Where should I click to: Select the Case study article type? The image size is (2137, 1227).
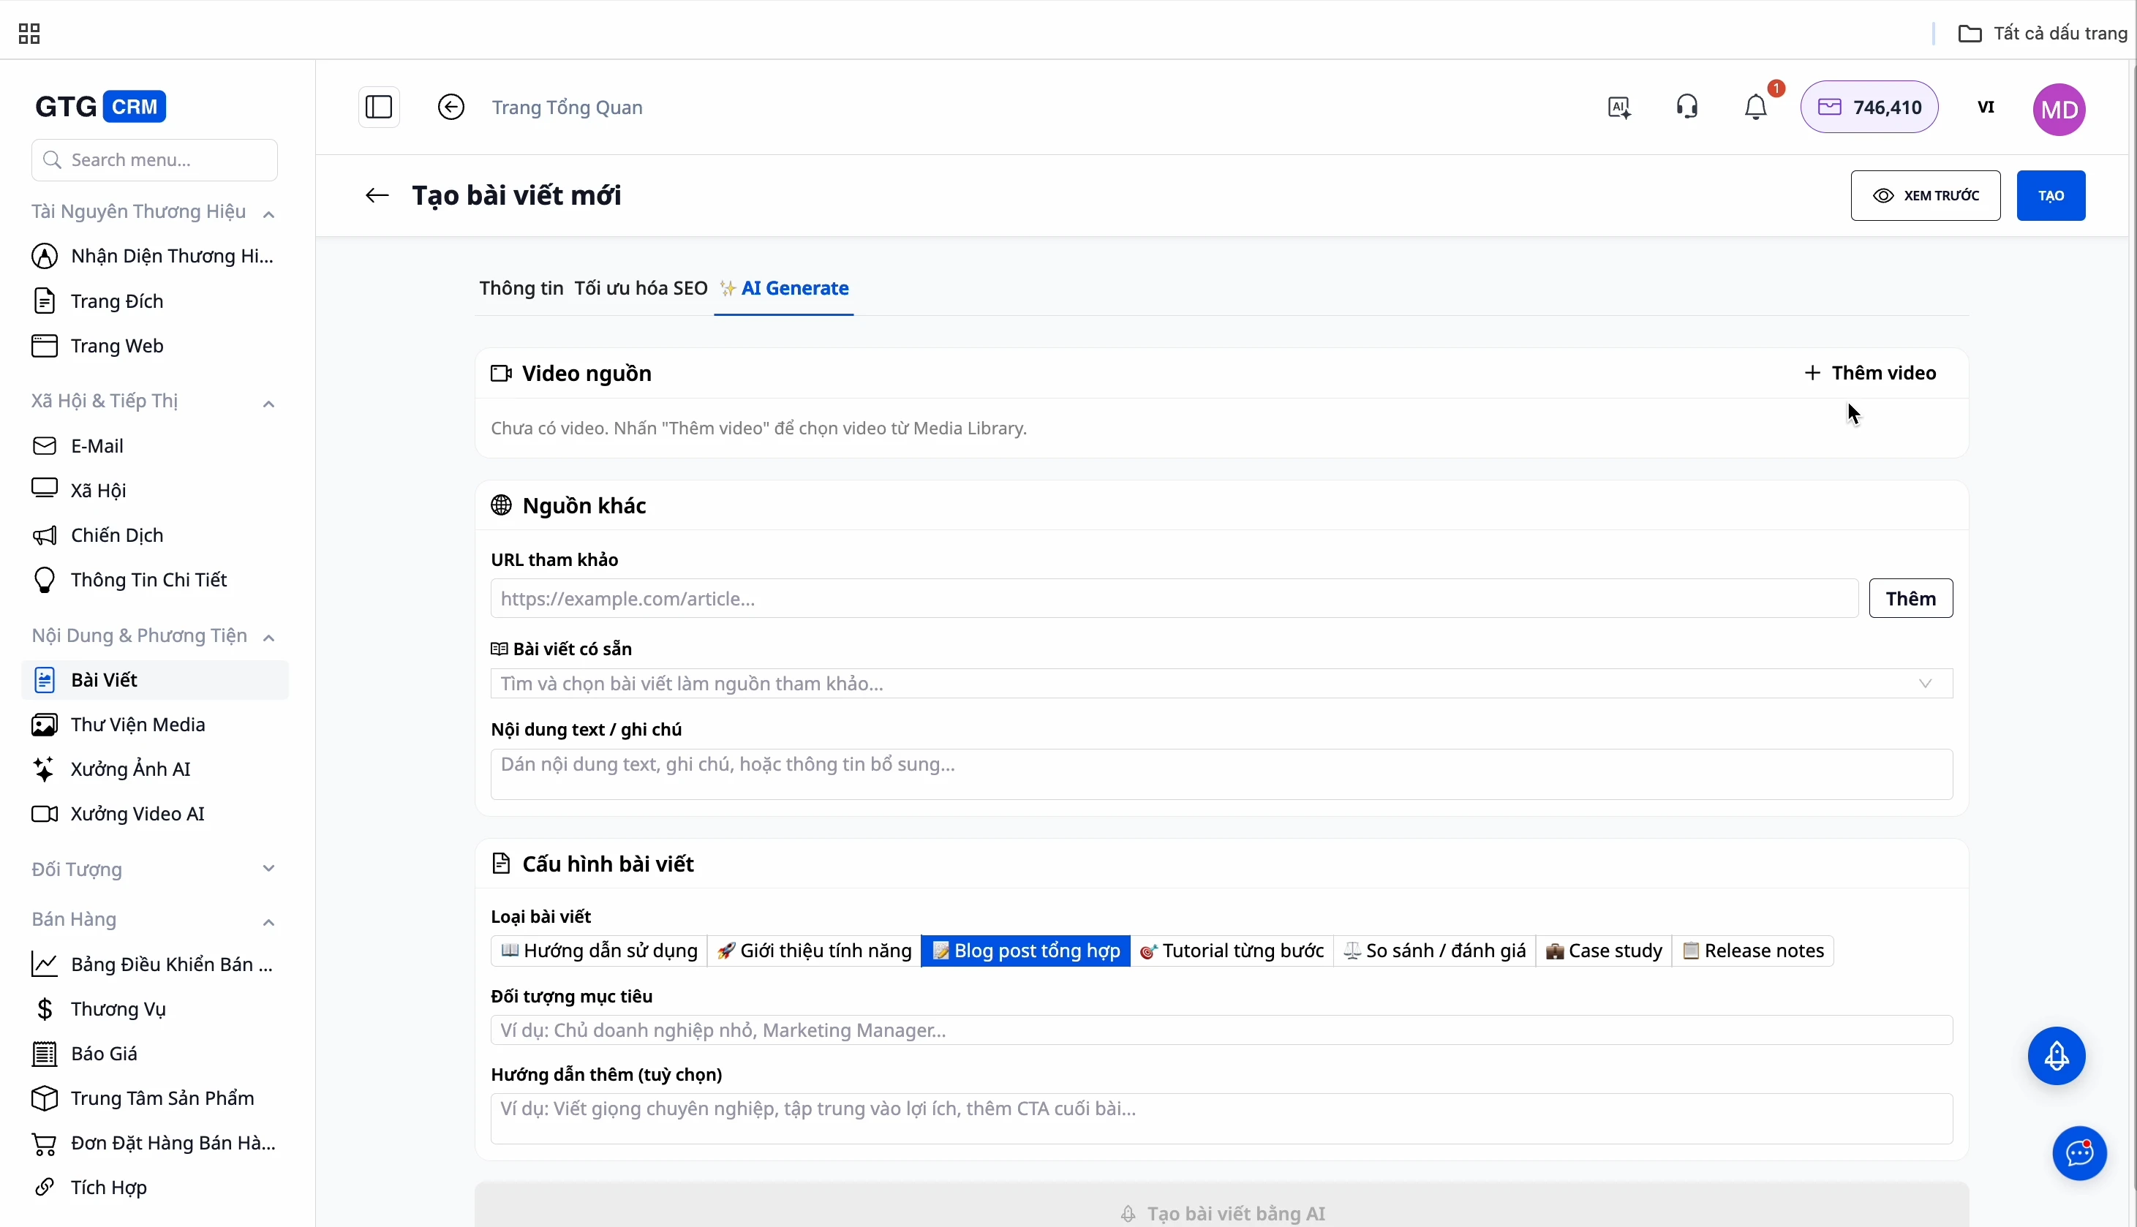[1604, 951]
